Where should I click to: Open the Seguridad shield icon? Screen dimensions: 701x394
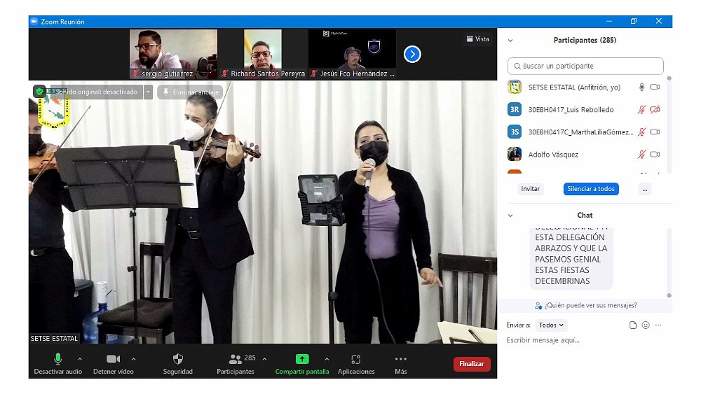[x=177, y=360]
